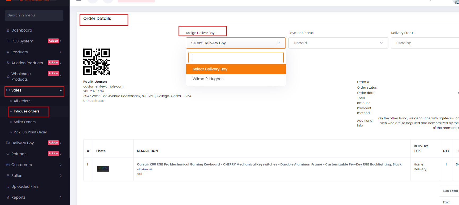
Task: Click the Reports document icon
Action: tap(8, 197)
